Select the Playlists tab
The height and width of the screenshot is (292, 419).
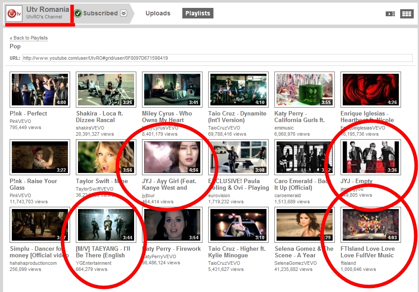[198, 13]
